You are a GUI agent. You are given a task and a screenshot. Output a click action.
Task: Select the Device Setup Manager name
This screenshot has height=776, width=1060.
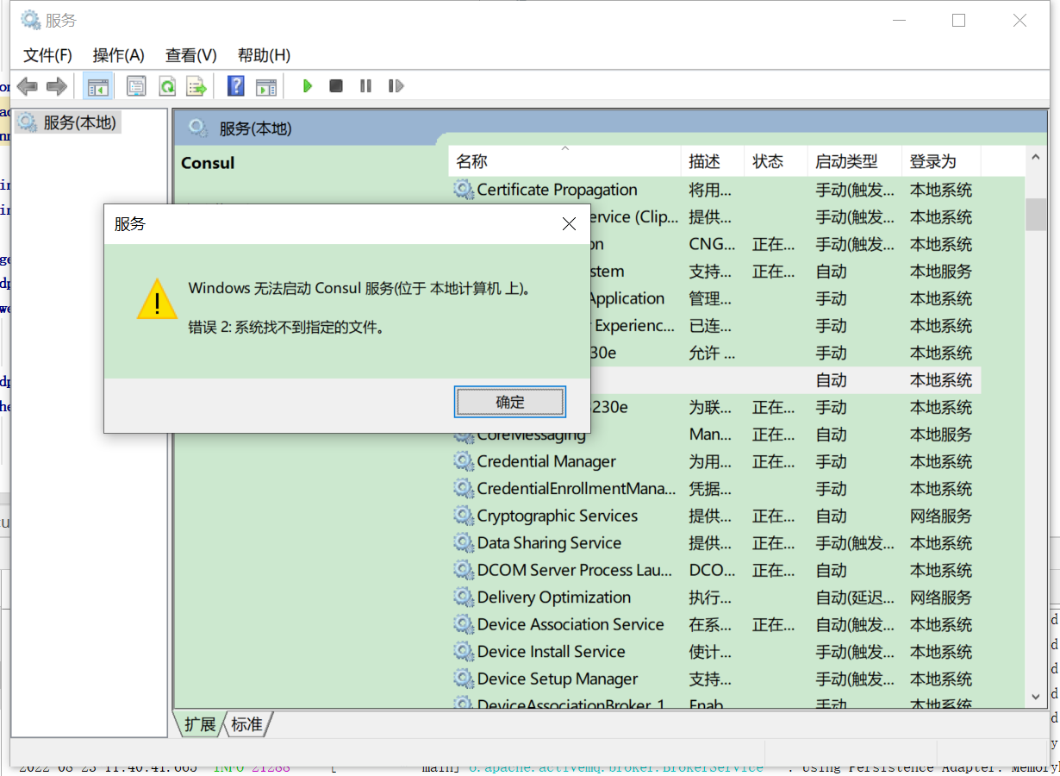[x=558, y=679]
